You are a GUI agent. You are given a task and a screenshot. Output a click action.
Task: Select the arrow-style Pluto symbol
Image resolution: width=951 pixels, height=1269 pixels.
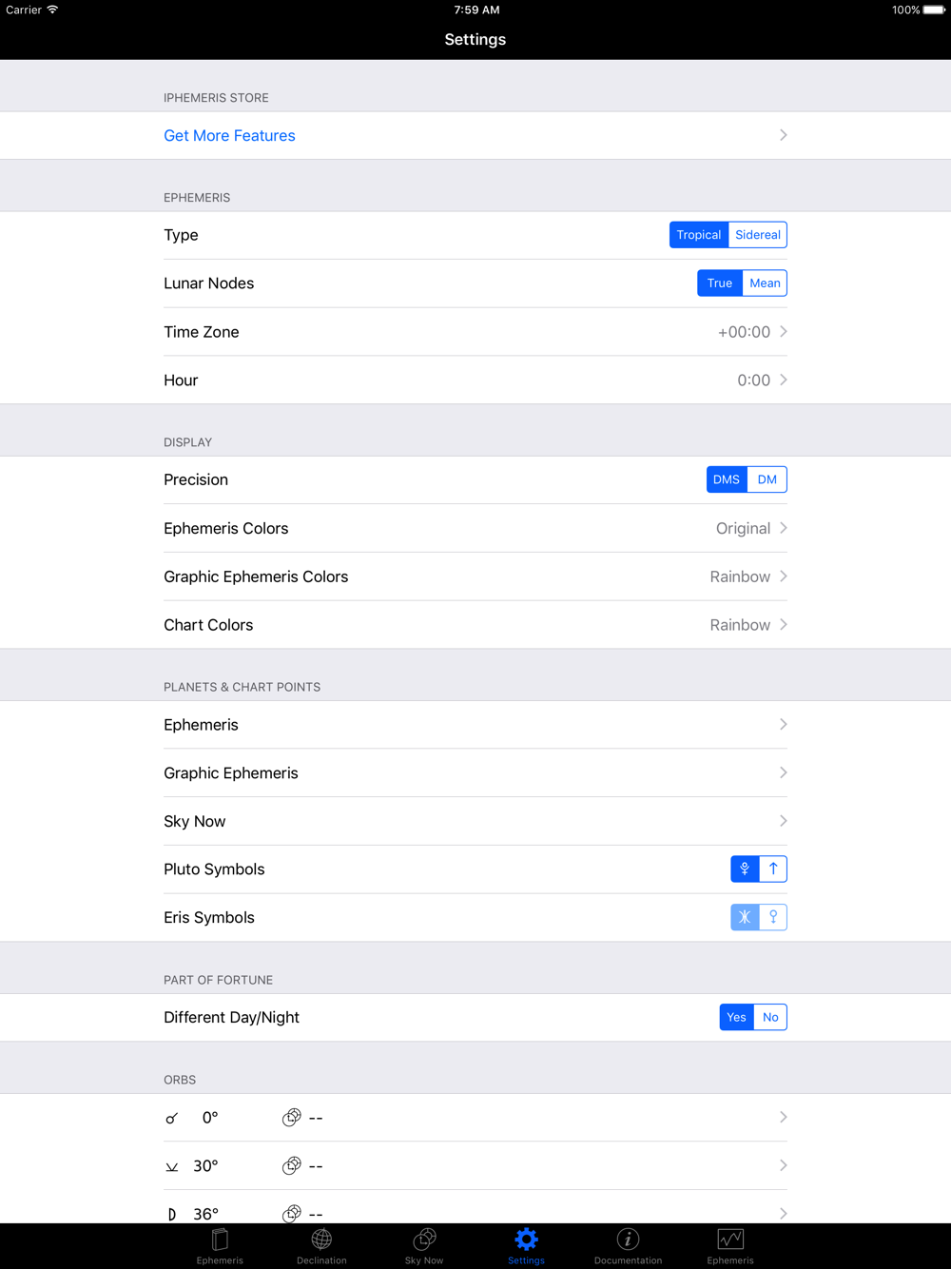773,869
